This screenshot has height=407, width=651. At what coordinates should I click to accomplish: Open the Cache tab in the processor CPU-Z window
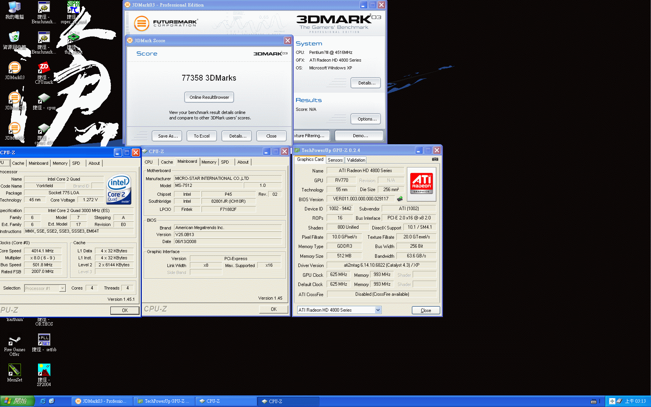pyautogui.click(x=18, y=163)
